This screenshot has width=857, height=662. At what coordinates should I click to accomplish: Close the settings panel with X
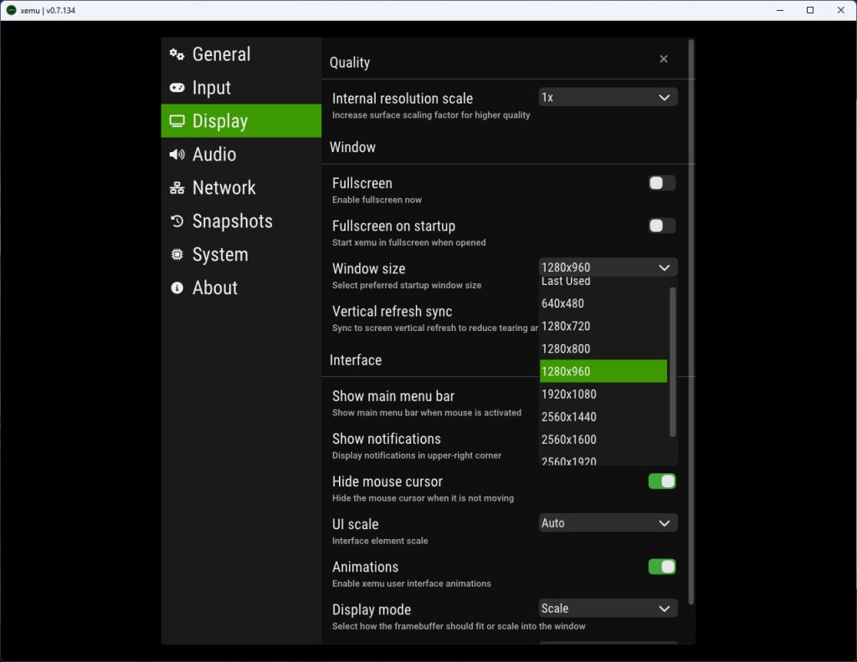664,59
